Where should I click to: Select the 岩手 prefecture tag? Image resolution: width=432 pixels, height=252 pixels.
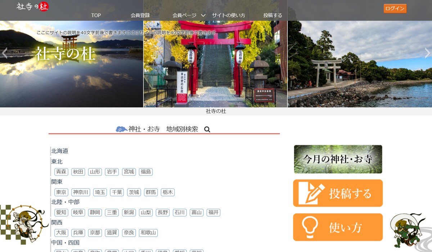pos(112,172)
